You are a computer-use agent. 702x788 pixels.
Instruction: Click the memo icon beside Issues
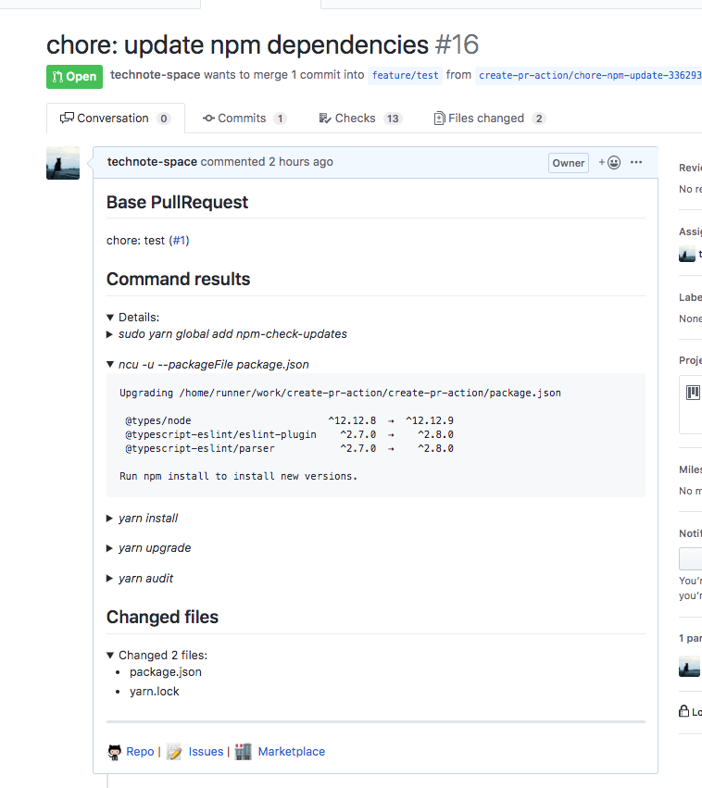point(174,752)
